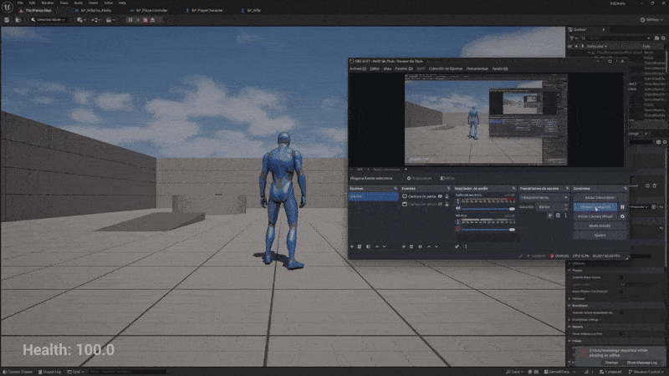Open OBS Colección de Escenas menu
The image size is (669, 376).
pos(446,69)
